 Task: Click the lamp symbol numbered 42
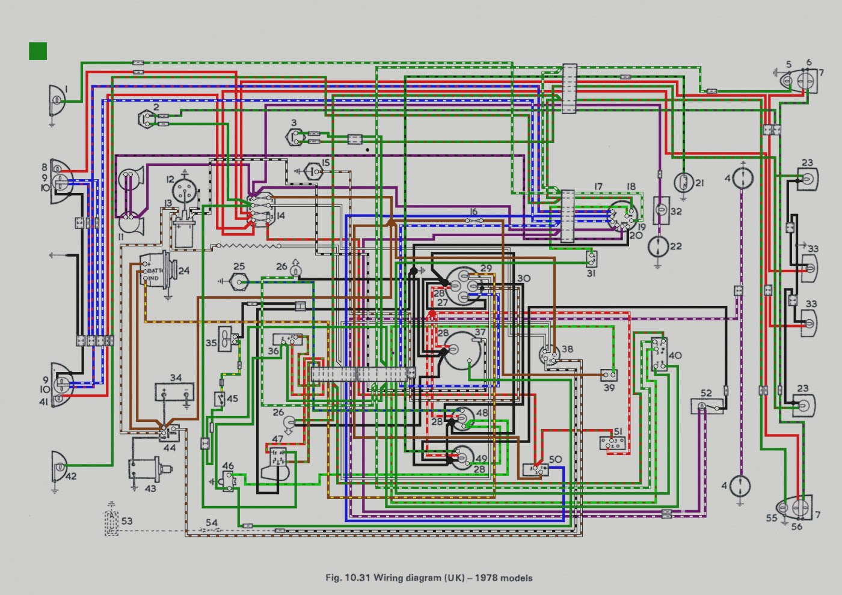(59, 466)
